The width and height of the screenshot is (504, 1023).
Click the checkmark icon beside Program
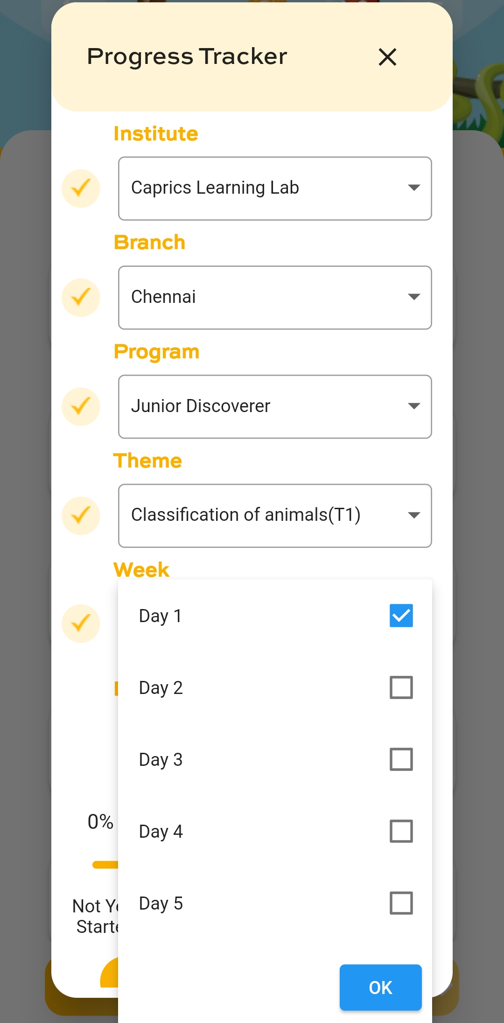pyautogui.click(x=81, y=406)
